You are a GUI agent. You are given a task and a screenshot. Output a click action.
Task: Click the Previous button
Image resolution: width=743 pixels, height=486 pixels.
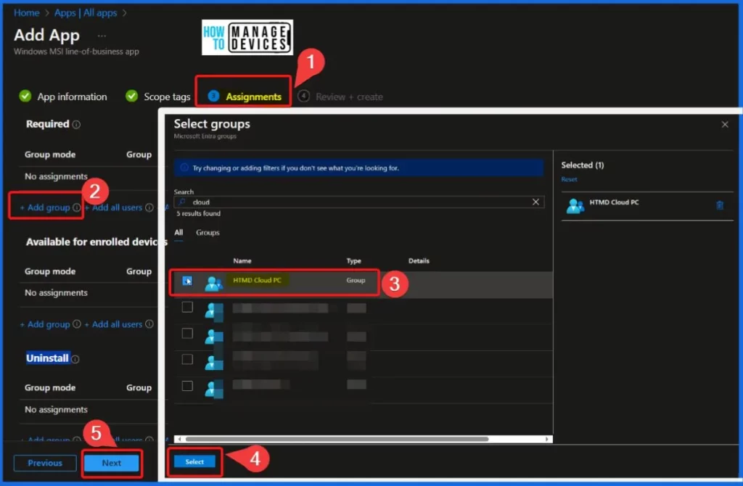(x=45, y=464)
